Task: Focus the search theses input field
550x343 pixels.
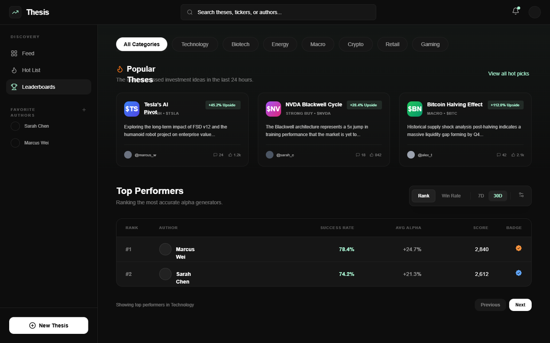Action: pos(278,12)
